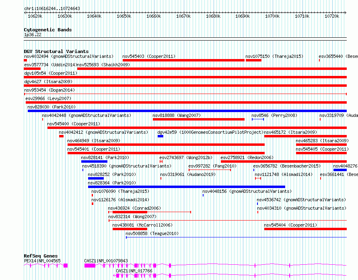Click the nsv4042448 (gnomADStructuralVariants) label

(x=86, y=115)
